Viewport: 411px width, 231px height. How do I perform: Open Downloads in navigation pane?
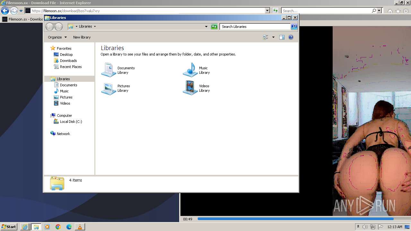click(68, 61)
